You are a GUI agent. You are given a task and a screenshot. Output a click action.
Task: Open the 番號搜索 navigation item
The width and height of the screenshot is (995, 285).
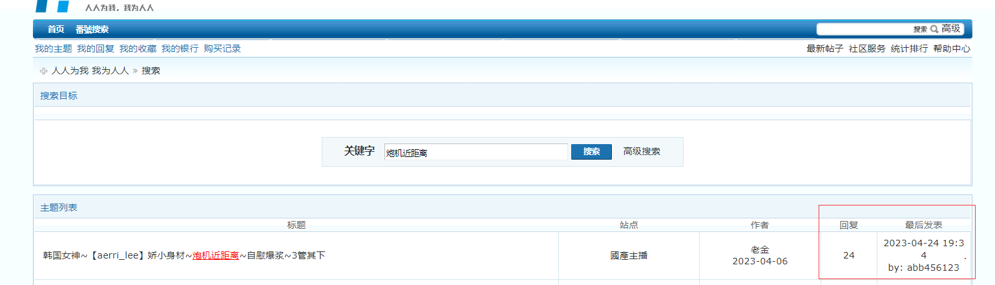click(92, 29)
